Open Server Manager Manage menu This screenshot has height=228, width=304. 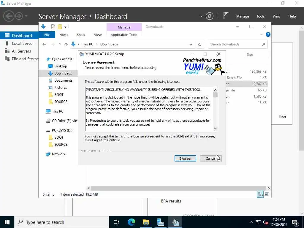(x=243, y=16)
